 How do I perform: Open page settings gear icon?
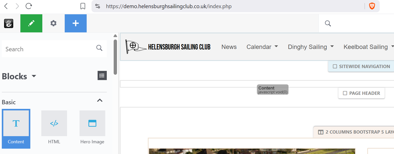coord(53,23)
